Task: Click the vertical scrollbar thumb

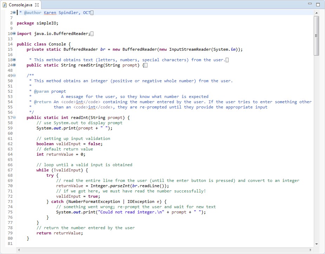Action: 317,35
